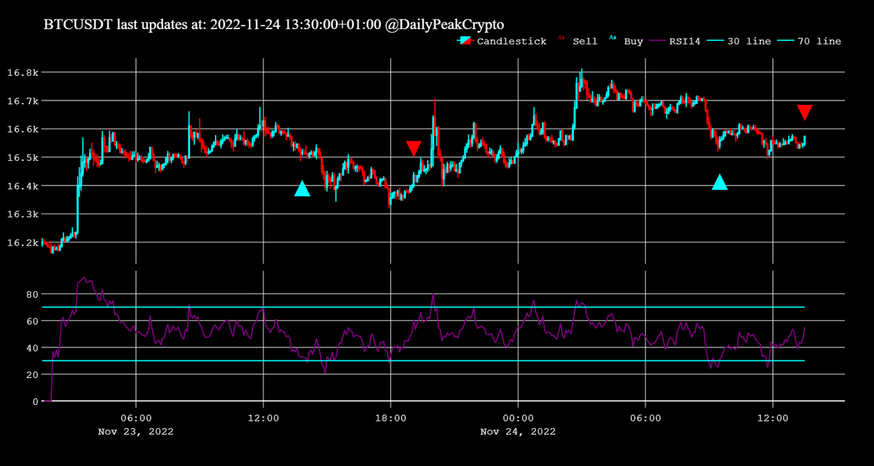Click the cyan buy marker near 09:00 Nov 24
874x466 pixels.
[720, 182]
